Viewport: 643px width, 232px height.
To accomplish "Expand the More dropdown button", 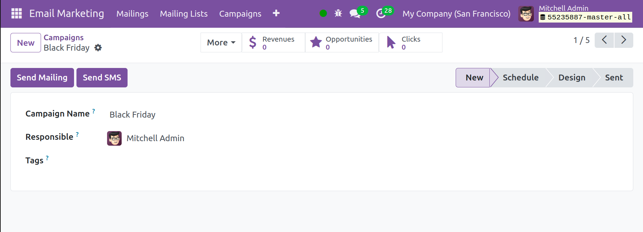I will (221, 43).
